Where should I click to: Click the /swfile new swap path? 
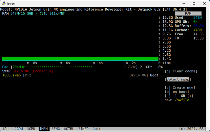click(182, 100)
